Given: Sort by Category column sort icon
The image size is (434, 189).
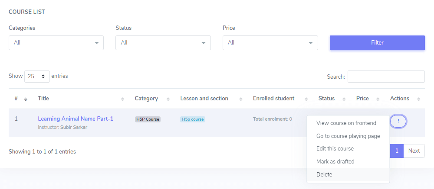Looking at the screenshot, I should (x=168, y=99).
